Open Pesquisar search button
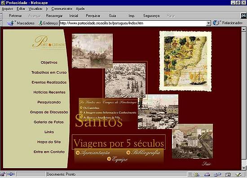This screenshot has width=247, height=178. [93, 16]
